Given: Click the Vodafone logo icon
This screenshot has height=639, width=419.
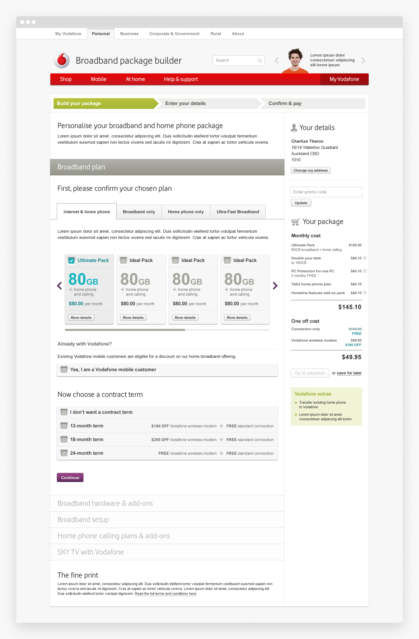Looking at the screenshot, I should [x=62, y=60].
